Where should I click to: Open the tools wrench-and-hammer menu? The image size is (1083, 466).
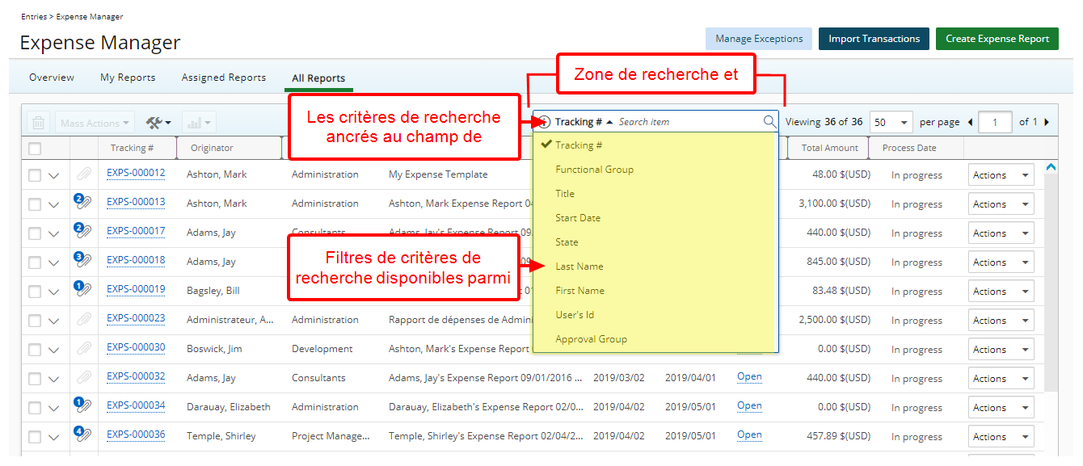pyautogui.click(x=158, y=123)
